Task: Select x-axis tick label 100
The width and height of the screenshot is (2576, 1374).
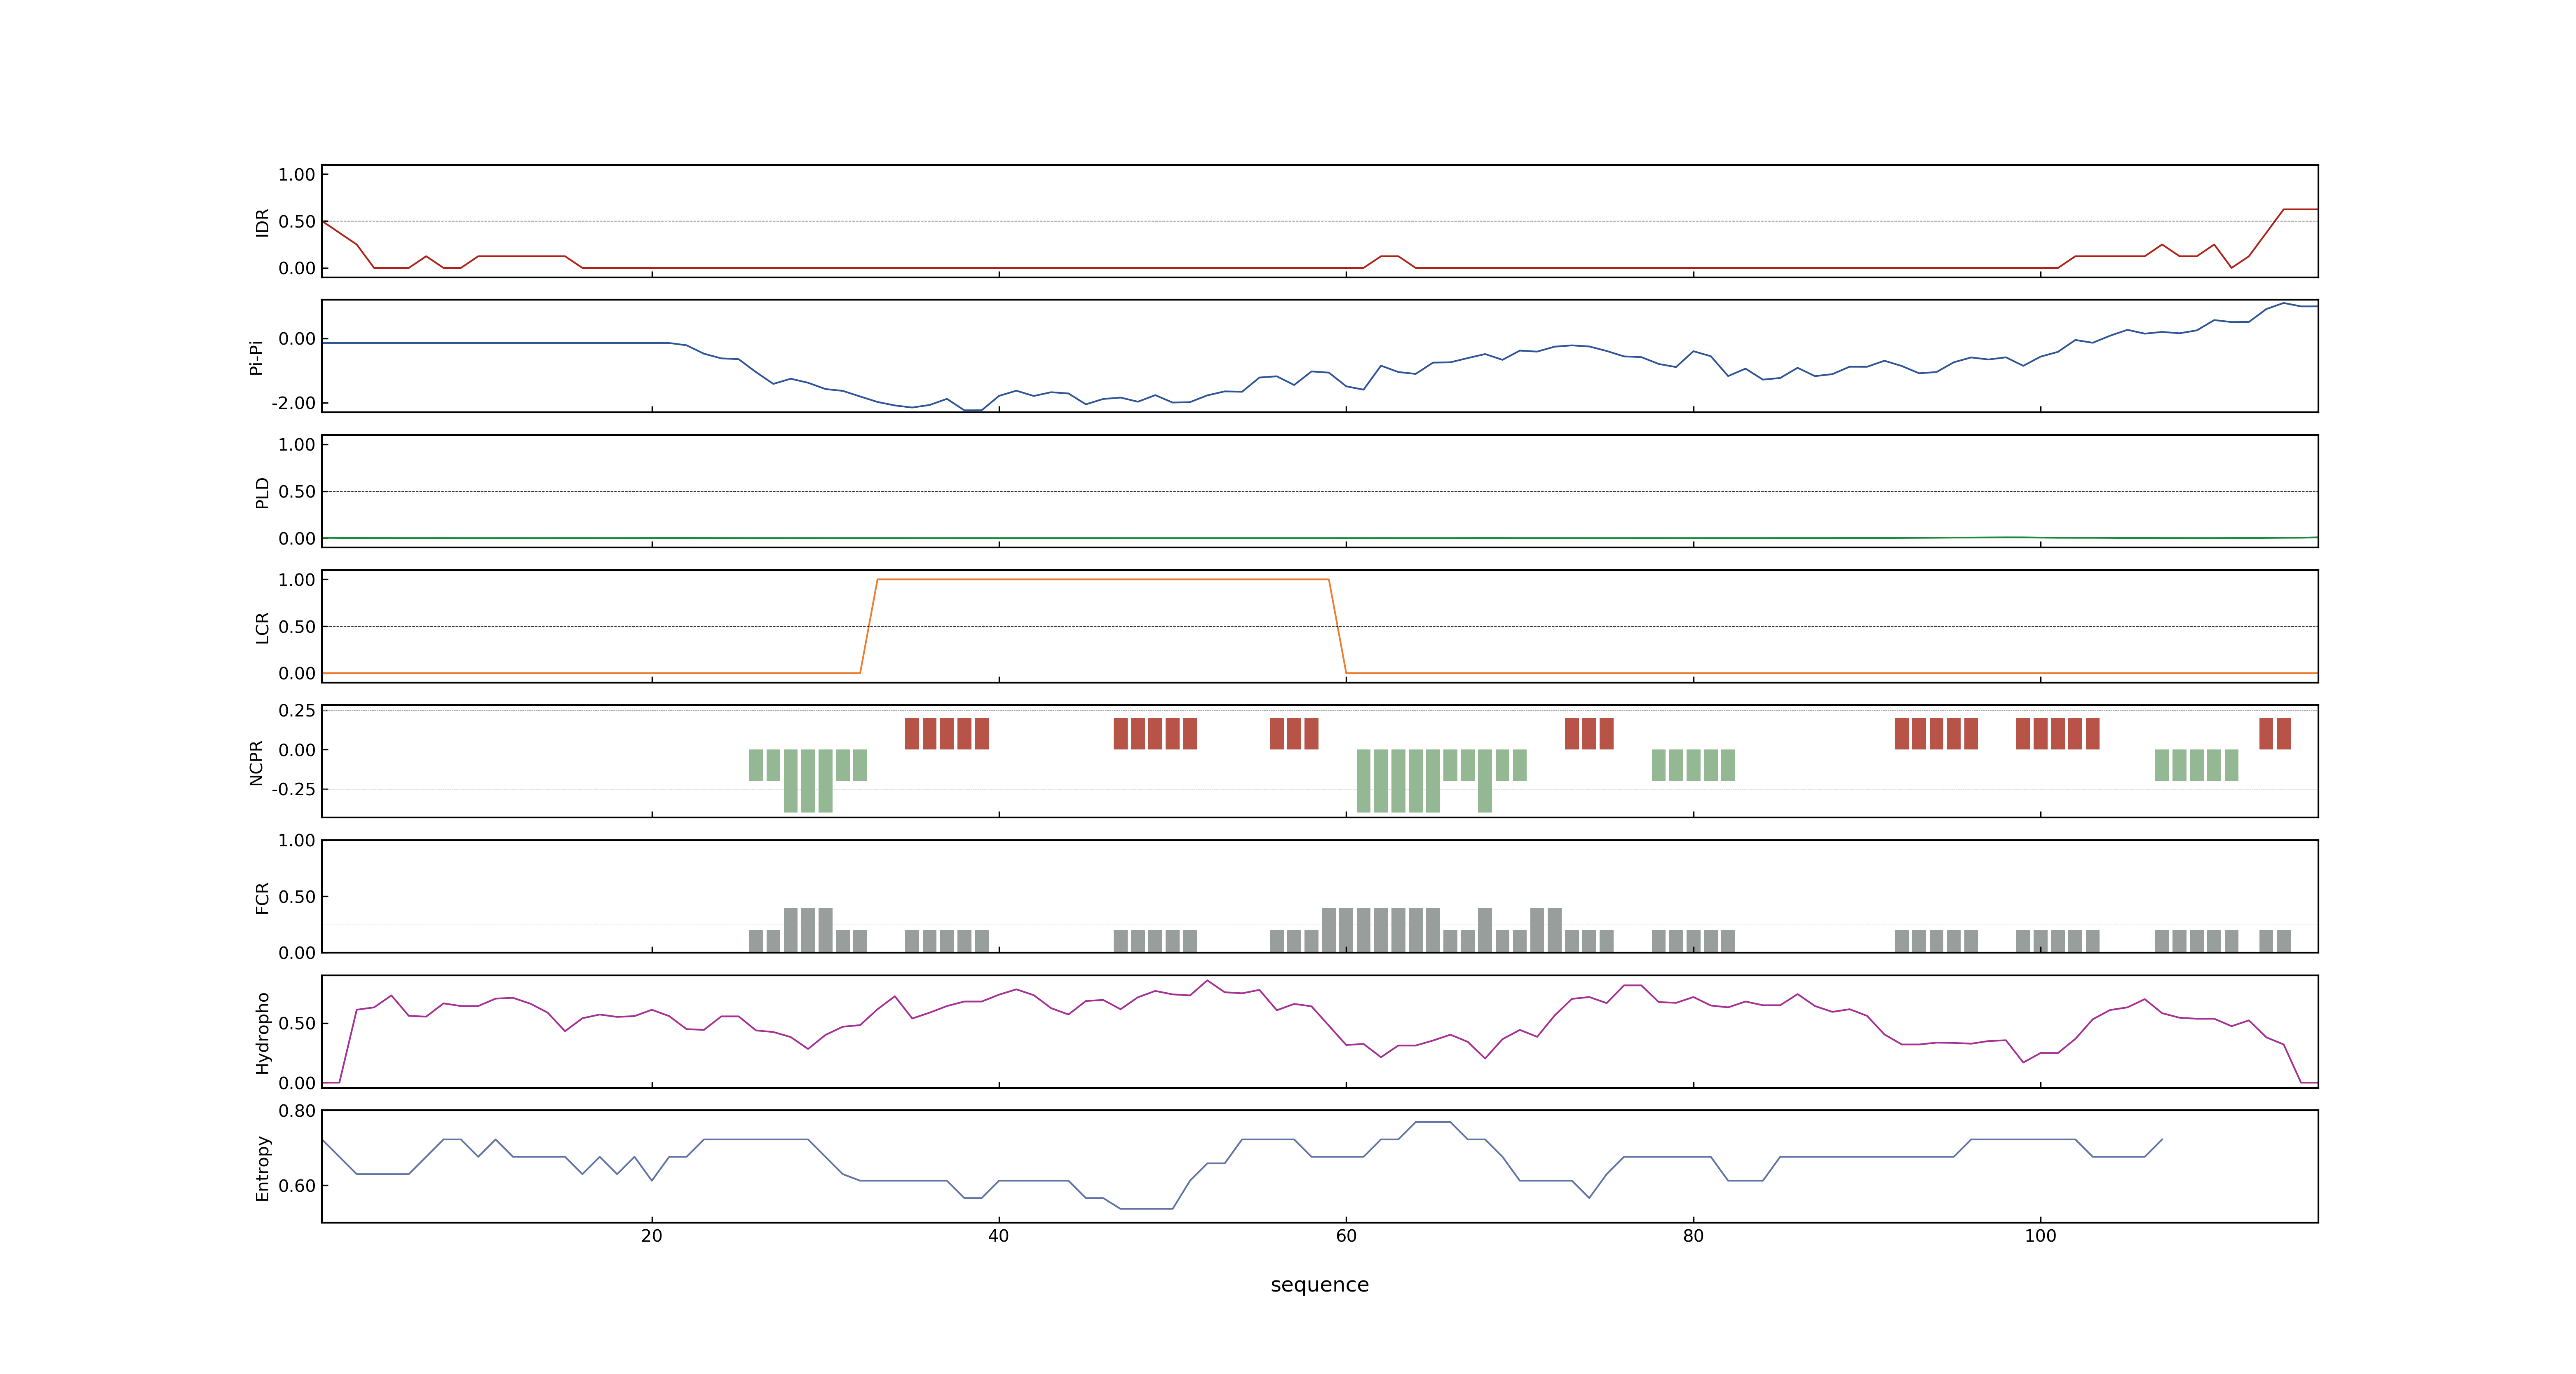Action: point(2040,1236)
